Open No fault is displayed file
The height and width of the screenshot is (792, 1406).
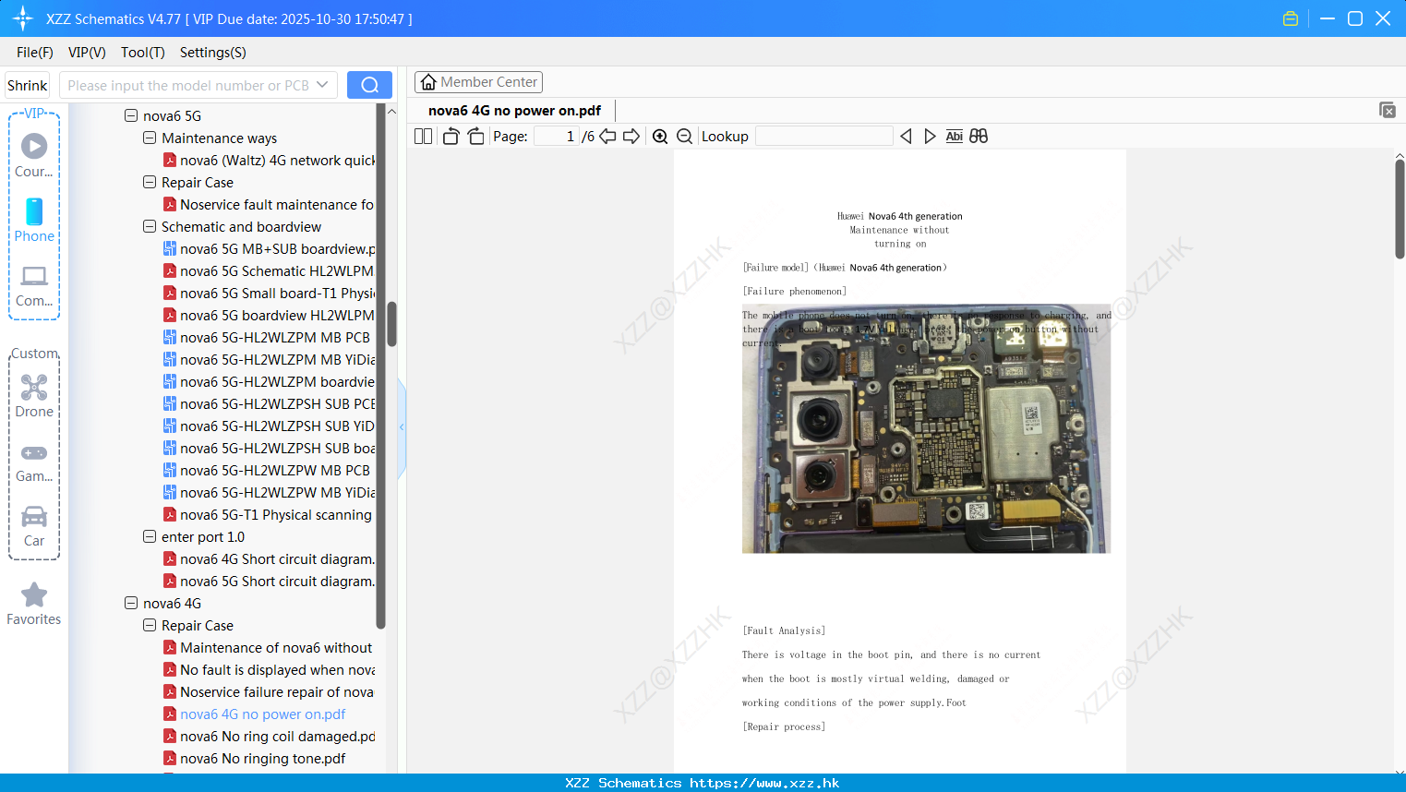269,670
